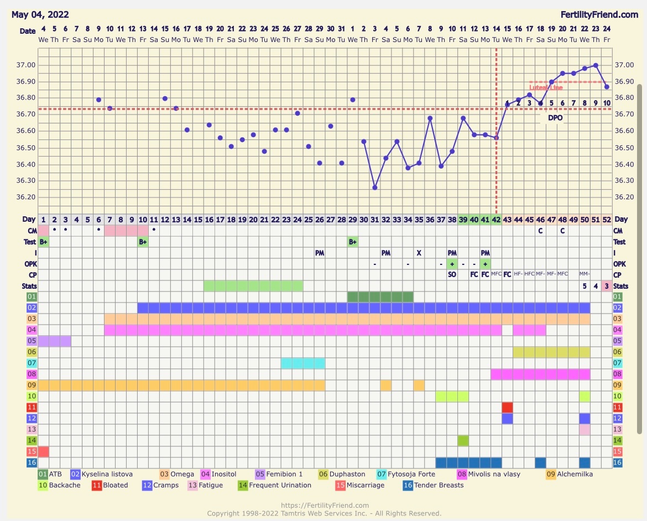Select the 15 Miscarriage legend badge
Screen dimensions: 647x521
341,485
